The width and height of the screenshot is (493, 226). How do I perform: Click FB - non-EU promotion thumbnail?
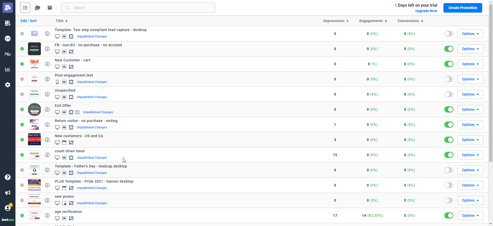[x=34, y=49]
